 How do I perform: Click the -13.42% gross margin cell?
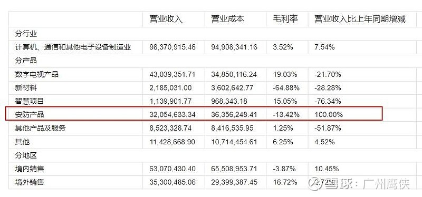(x=286, y=115)
